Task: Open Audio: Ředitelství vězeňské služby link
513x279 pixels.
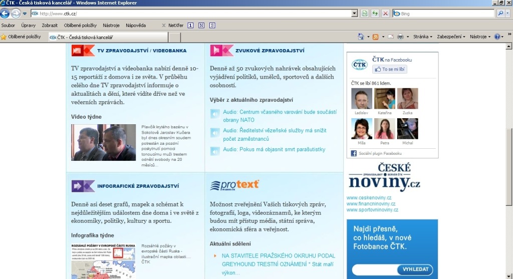Action: click(275, 134)
